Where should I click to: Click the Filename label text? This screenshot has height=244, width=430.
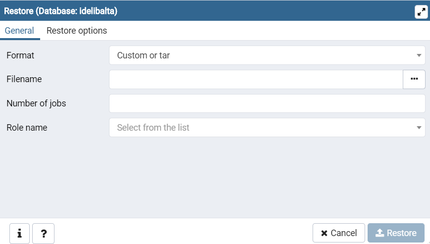point(24,79)
